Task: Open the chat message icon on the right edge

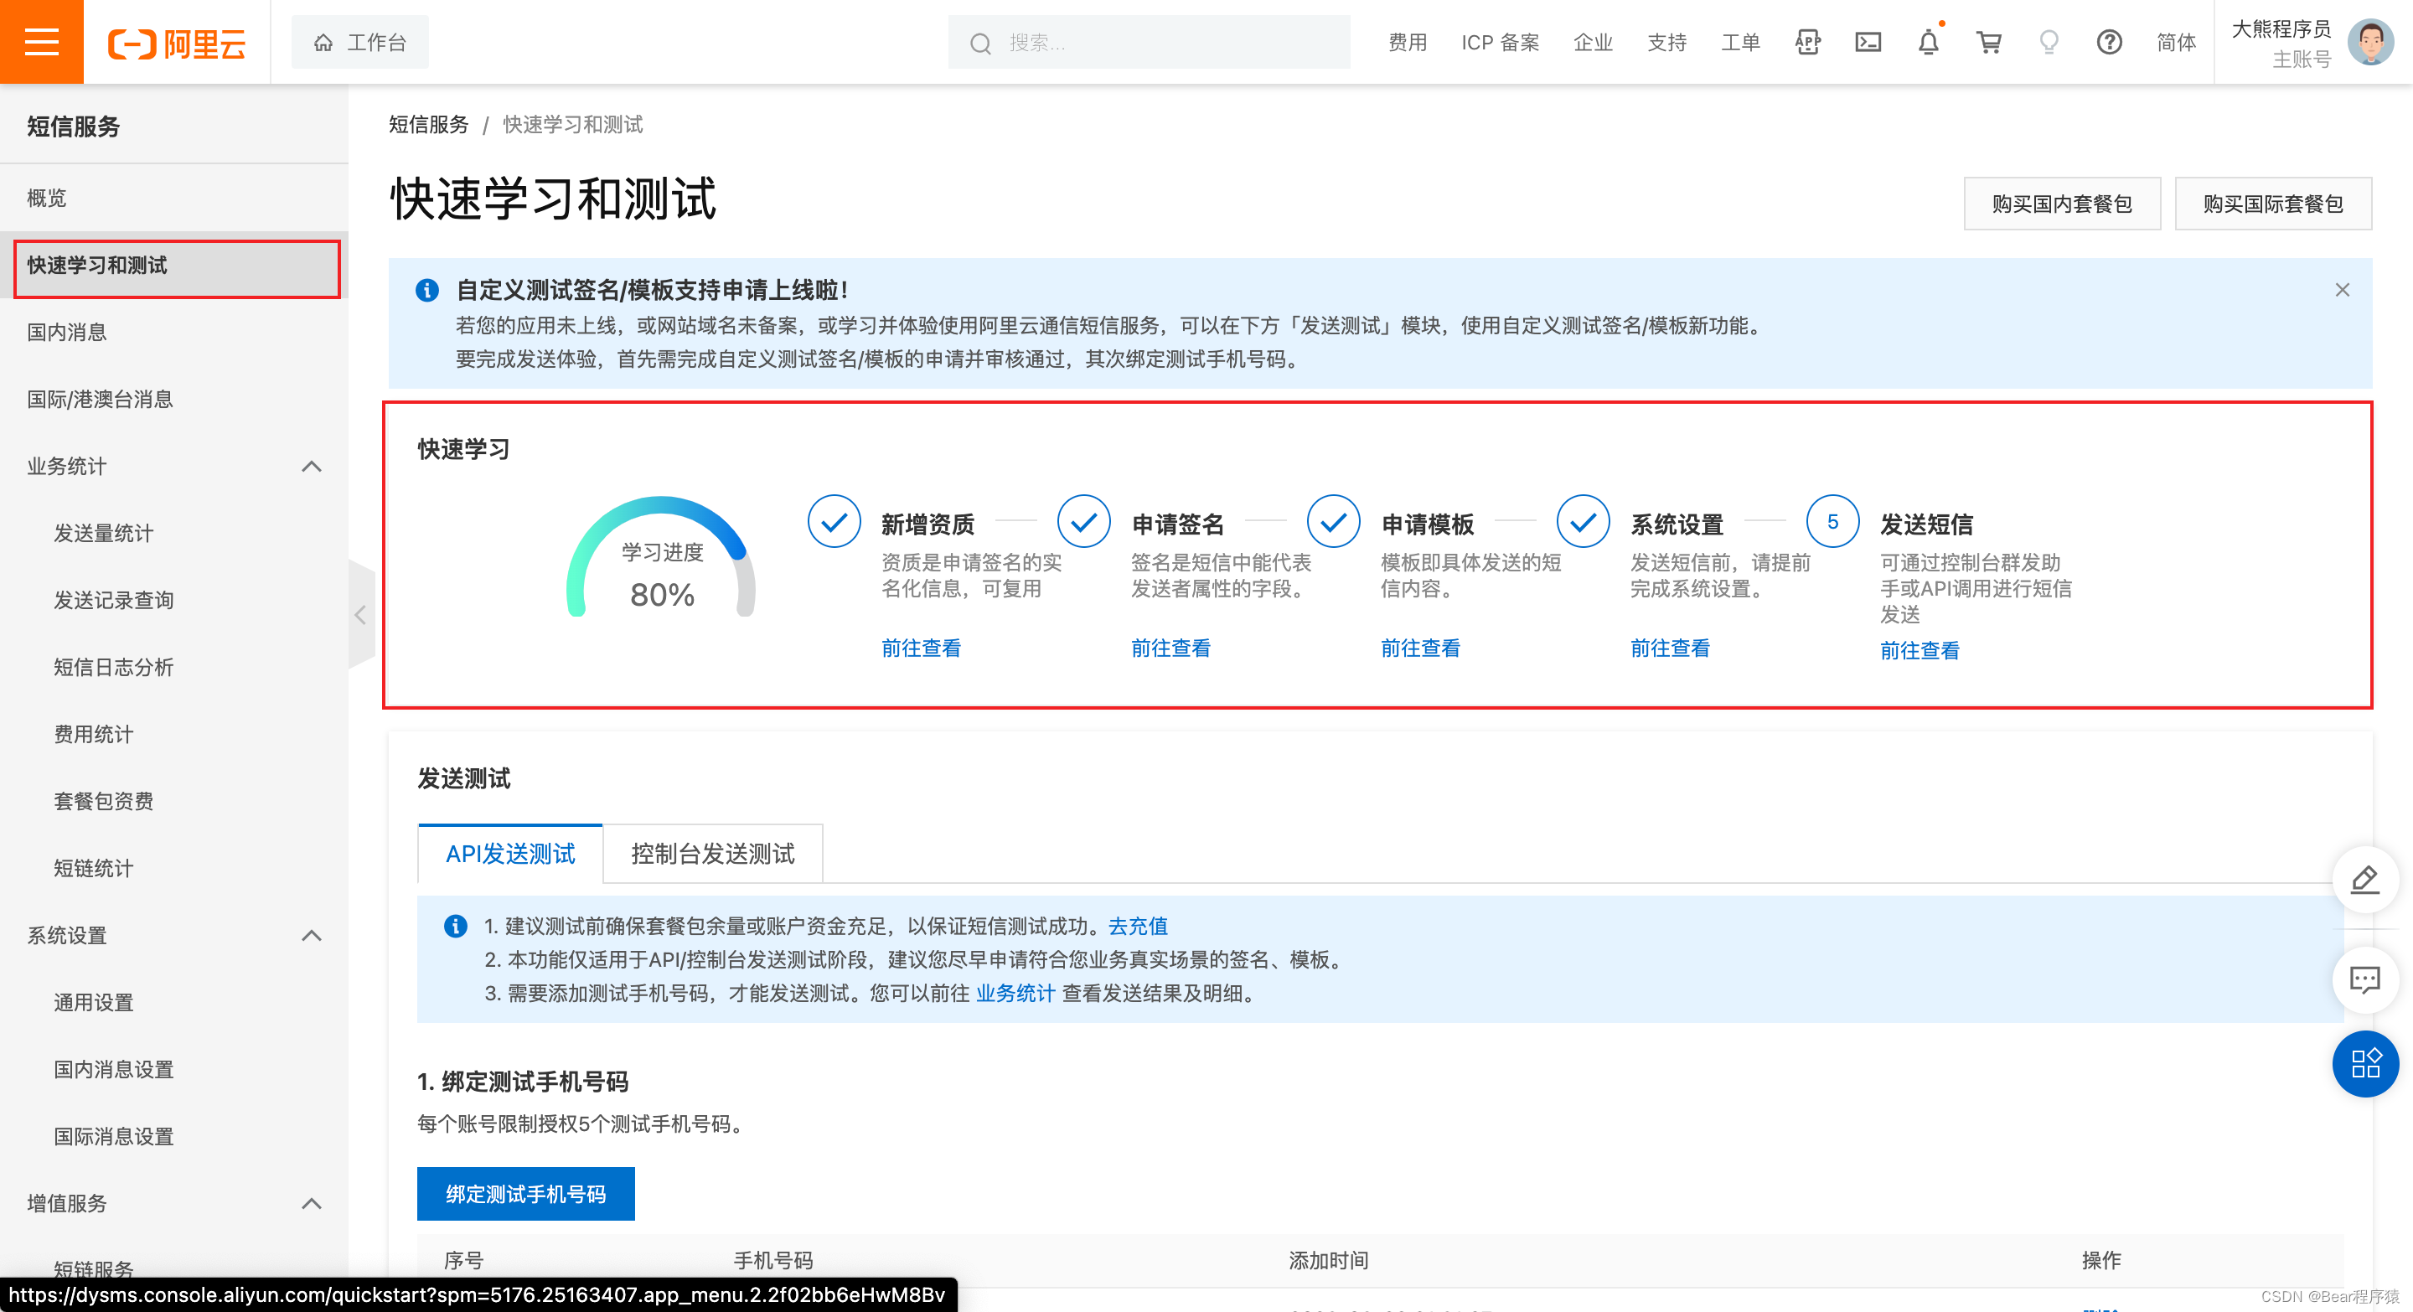Action: (2365, 979)
